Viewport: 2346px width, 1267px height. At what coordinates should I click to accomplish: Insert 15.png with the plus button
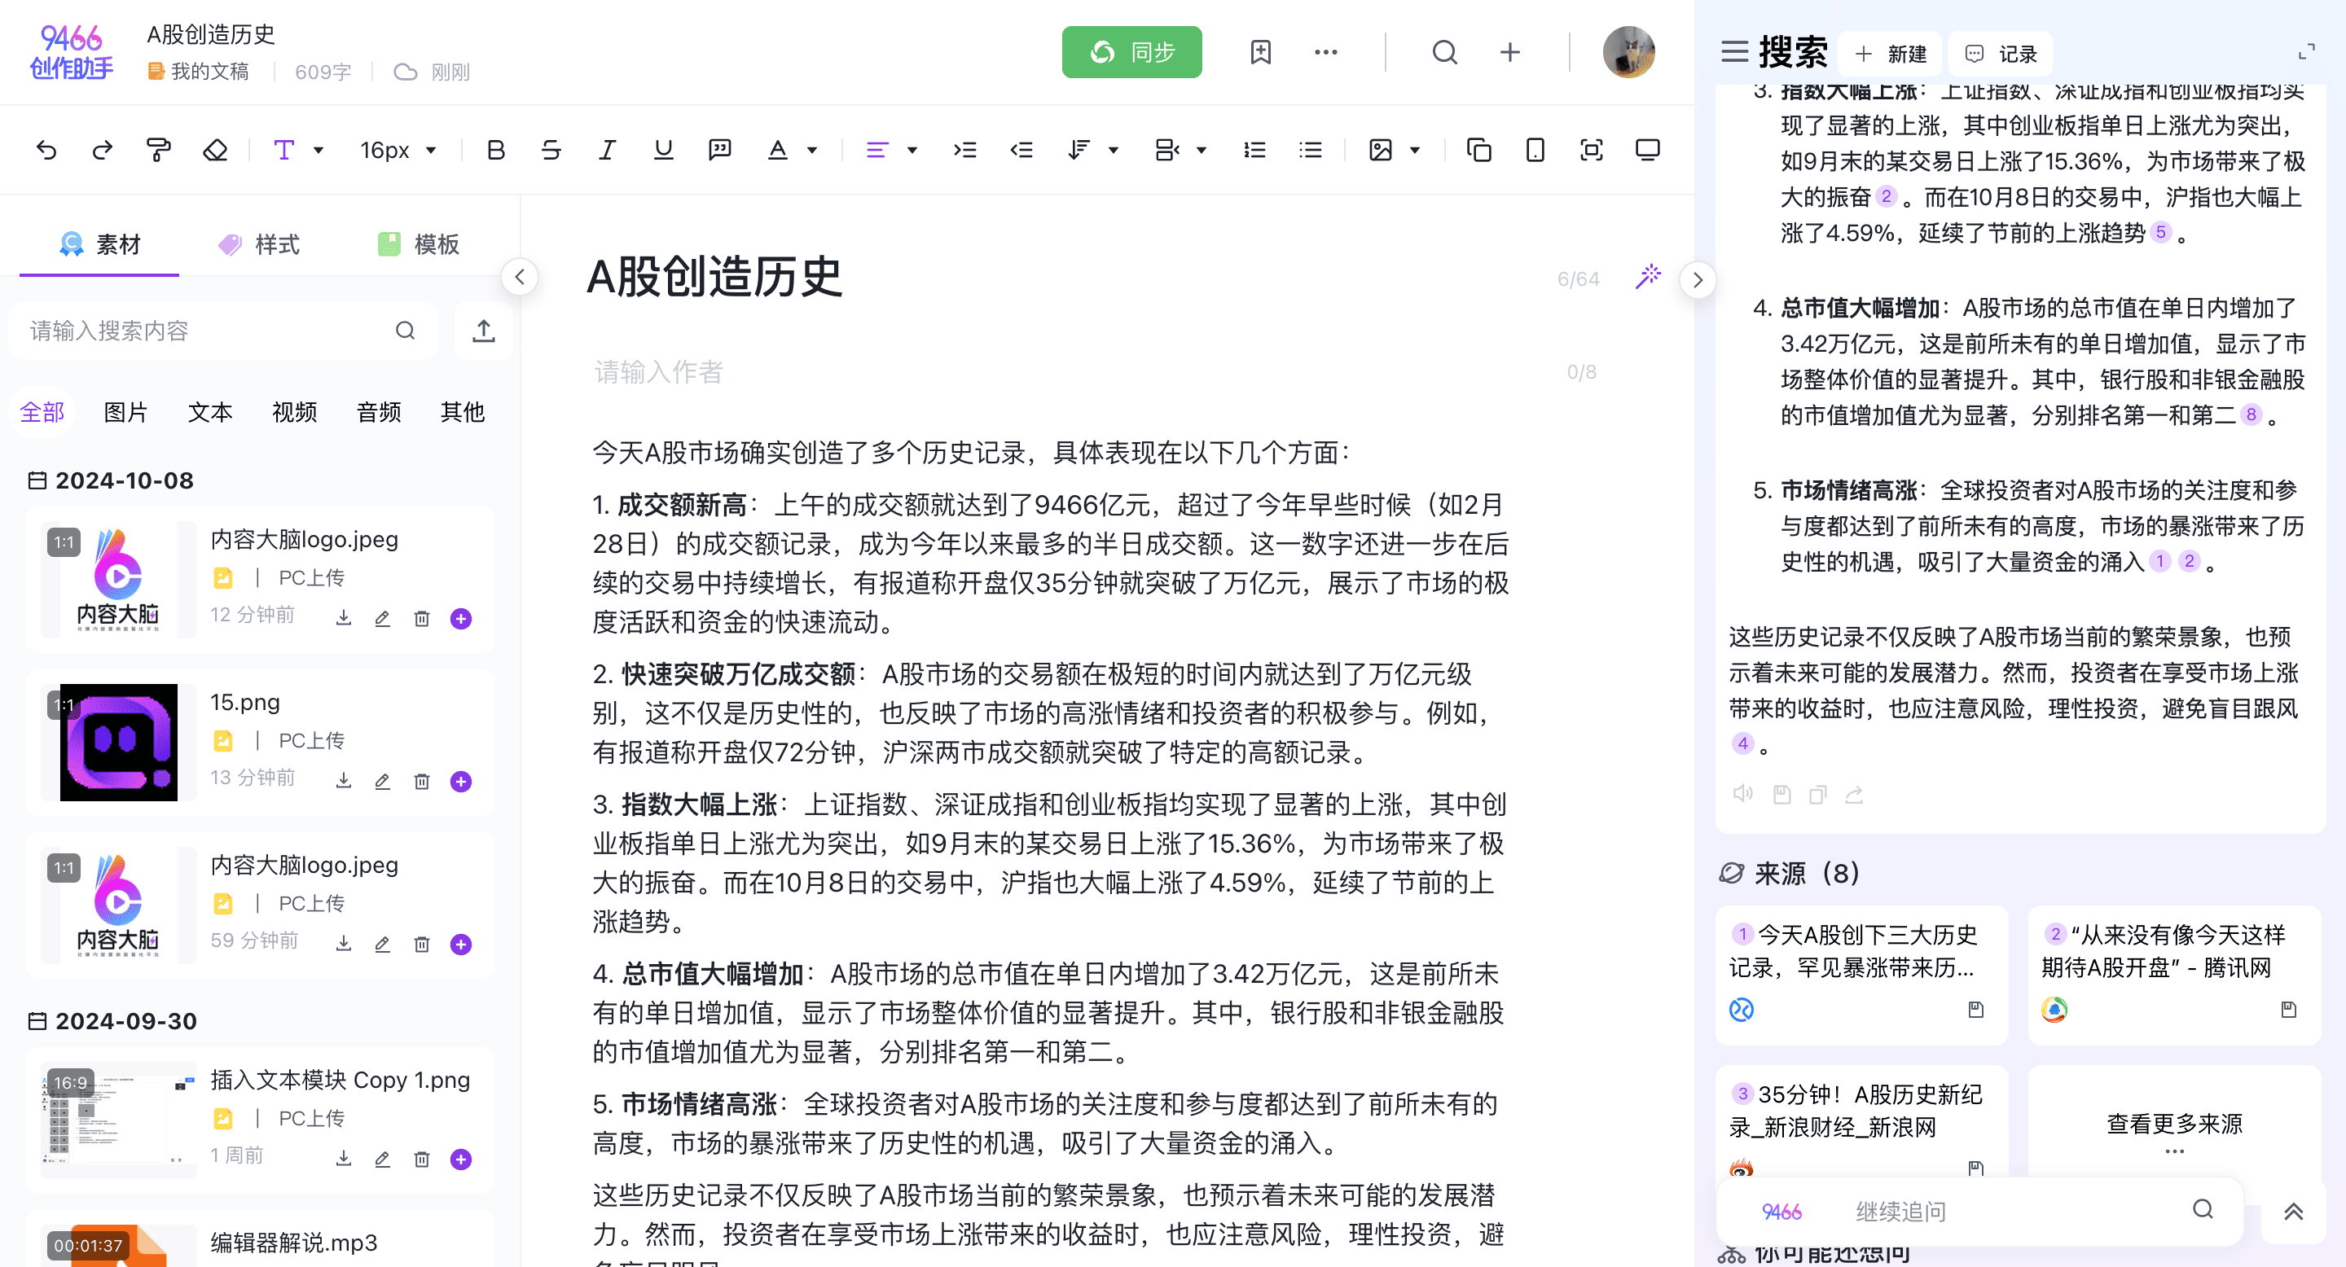(461, 781)
